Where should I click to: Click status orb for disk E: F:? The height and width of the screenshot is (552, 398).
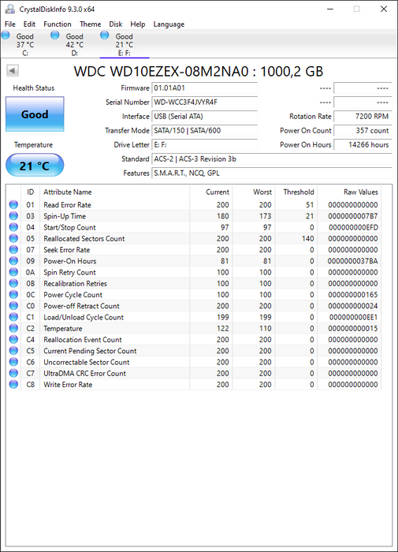[105, 35]
